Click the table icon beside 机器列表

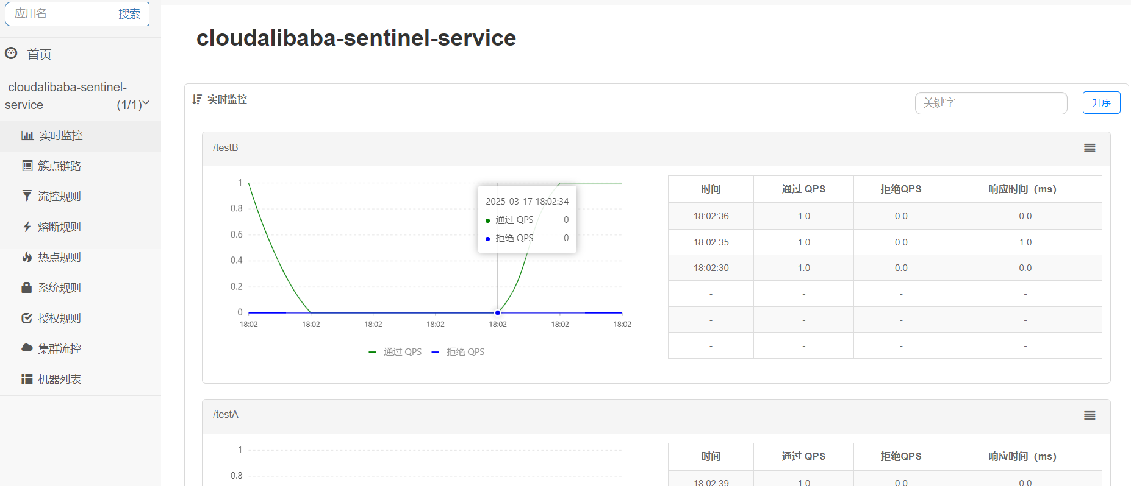(27, 379)
